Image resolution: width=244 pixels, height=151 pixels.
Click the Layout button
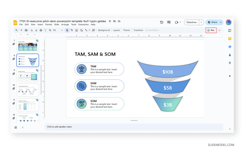(x=116, y=30)
